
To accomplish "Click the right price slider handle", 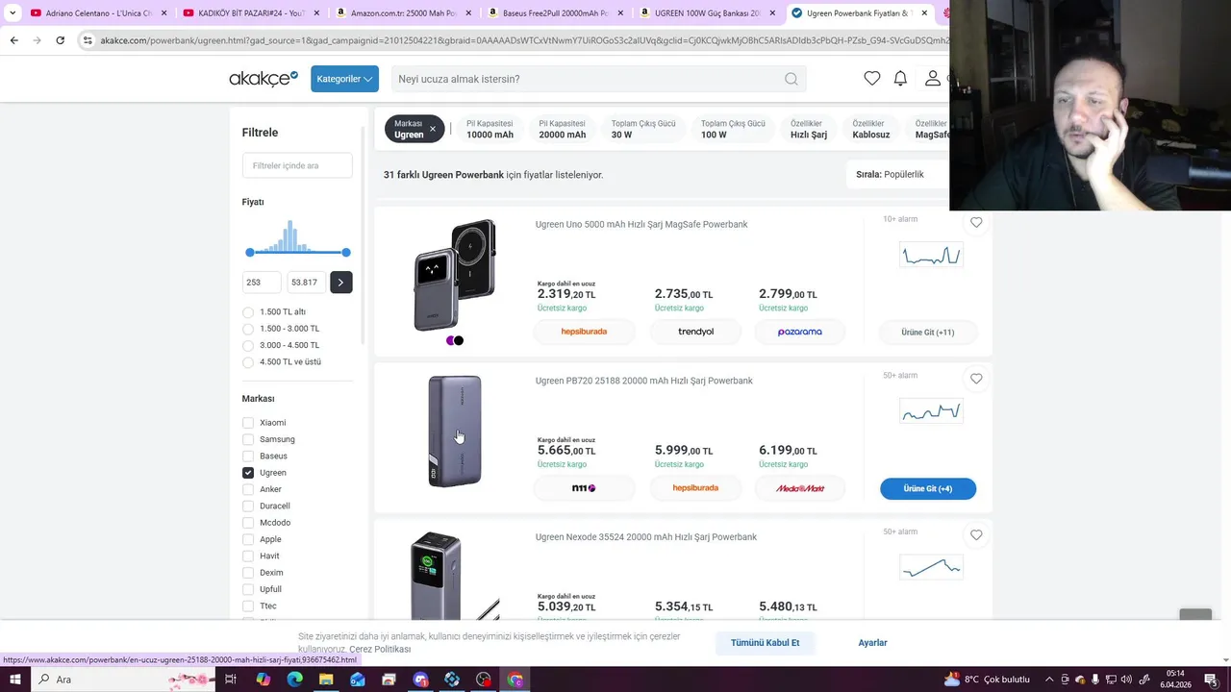I will pyautogui.click(x=345, y=252).
